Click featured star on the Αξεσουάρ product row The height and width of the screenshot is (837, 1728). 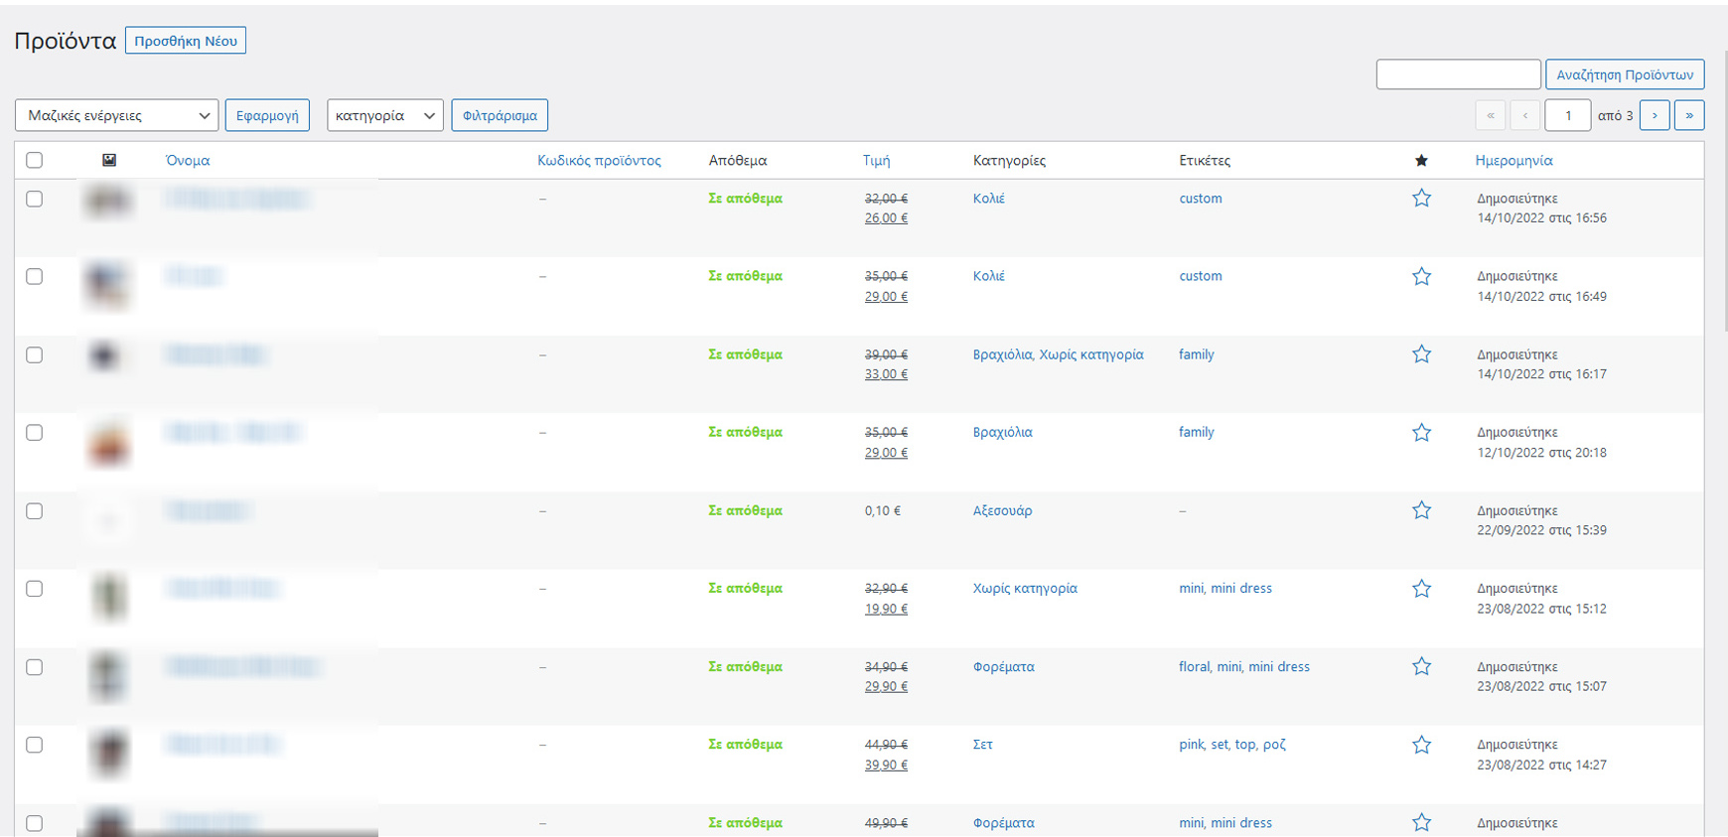(x=1421, y=510)
